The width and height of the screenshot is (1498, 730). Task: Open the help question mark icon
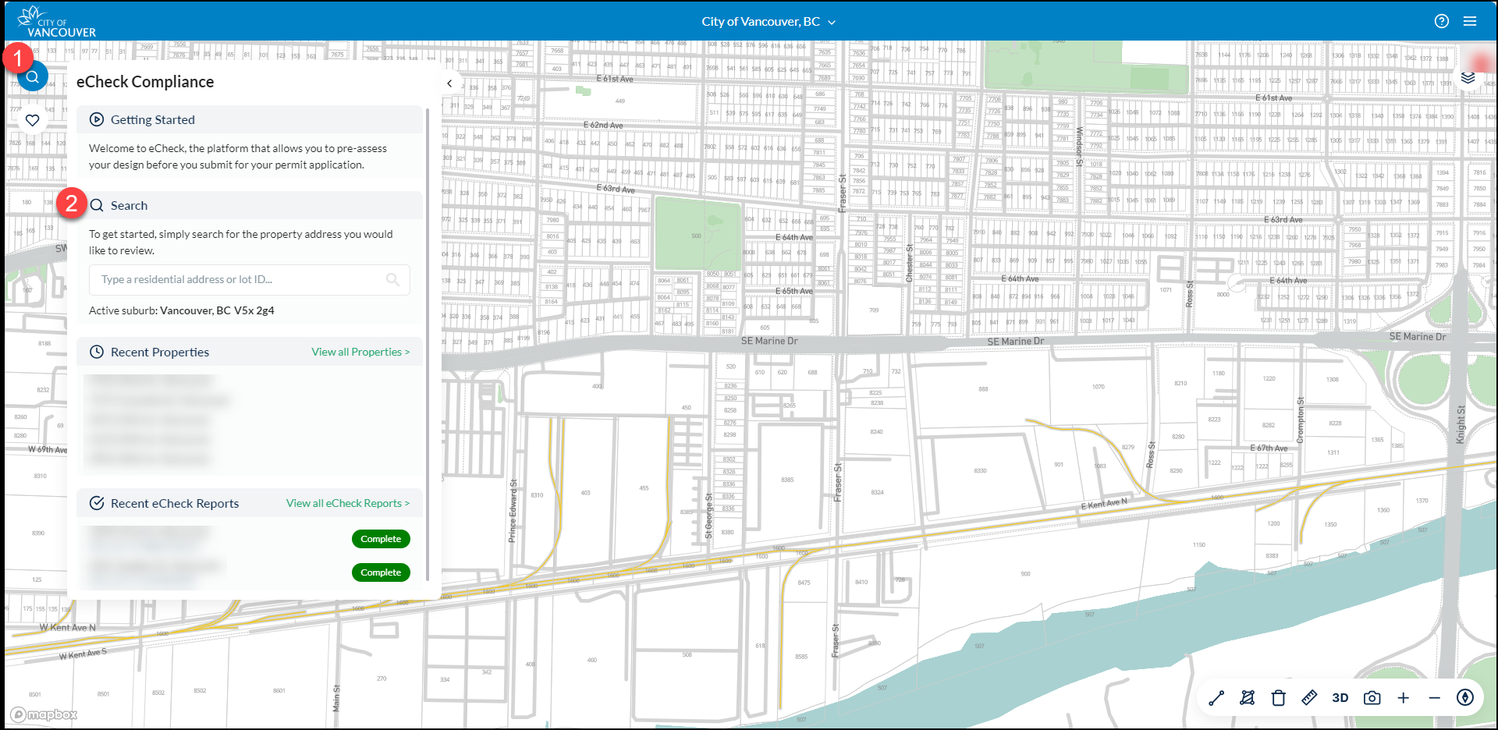(x=1442, y=21)
